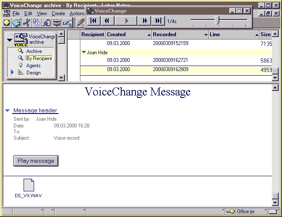Image resolution: width=282 pixels, height=217 pixels.
Task: Select the row recorded 20000309162721
Action: pyautogui.click(x=176, y=61)
